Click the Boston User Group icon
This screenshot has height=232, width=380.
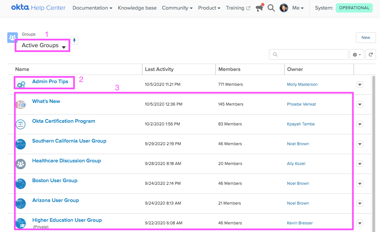20,184
